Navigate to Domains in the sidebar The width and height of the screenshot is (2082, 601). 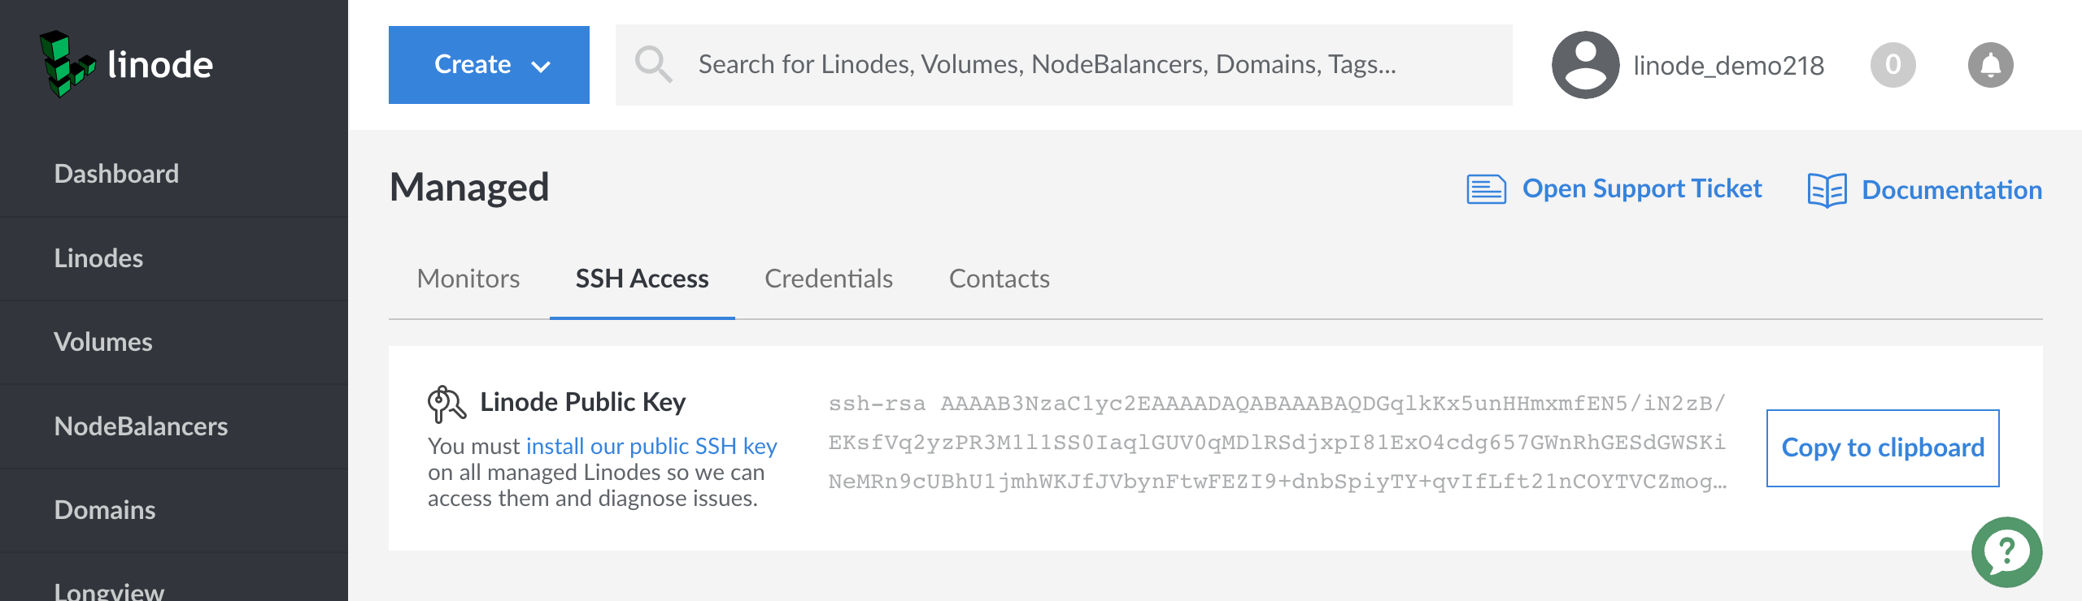click(x=105, y=510)
